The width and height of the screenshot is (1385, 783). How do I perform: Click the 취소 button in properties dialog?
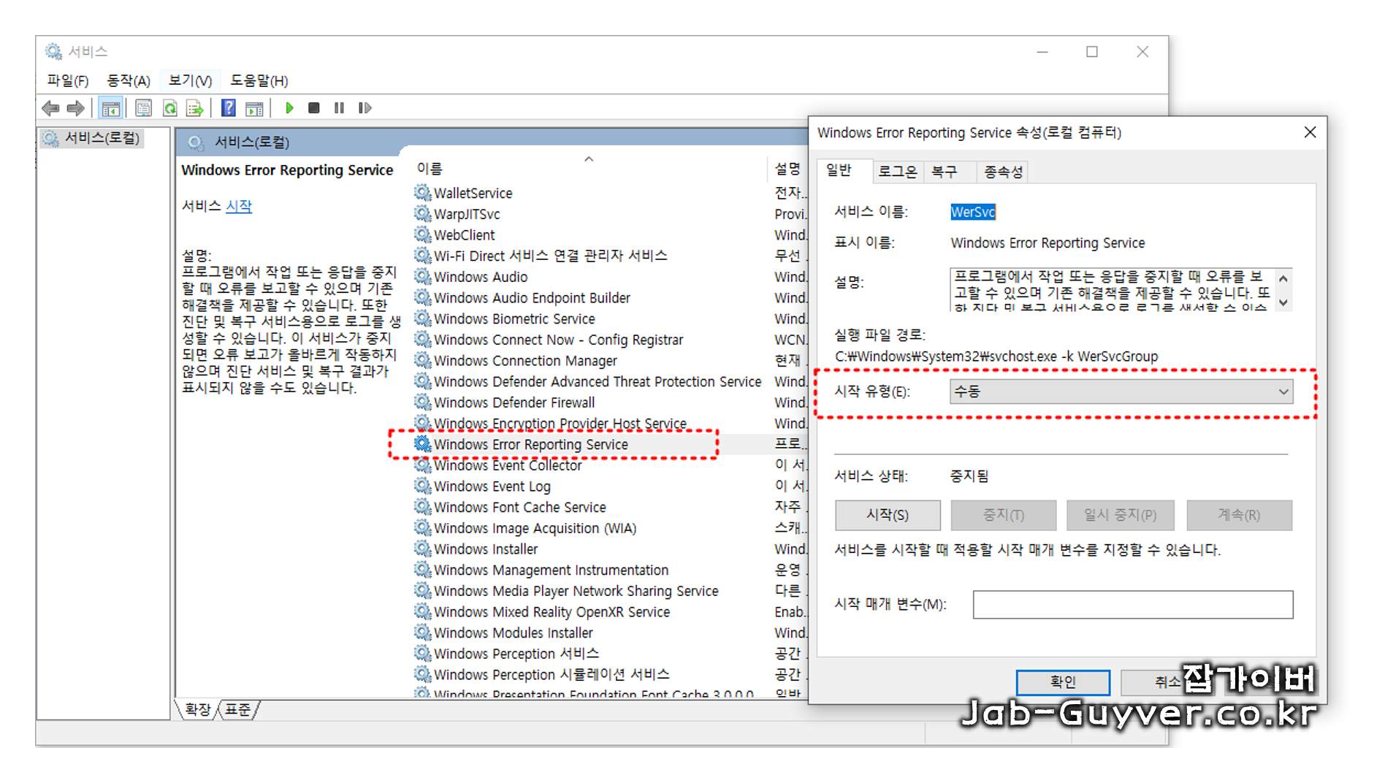pos(1167,682)
